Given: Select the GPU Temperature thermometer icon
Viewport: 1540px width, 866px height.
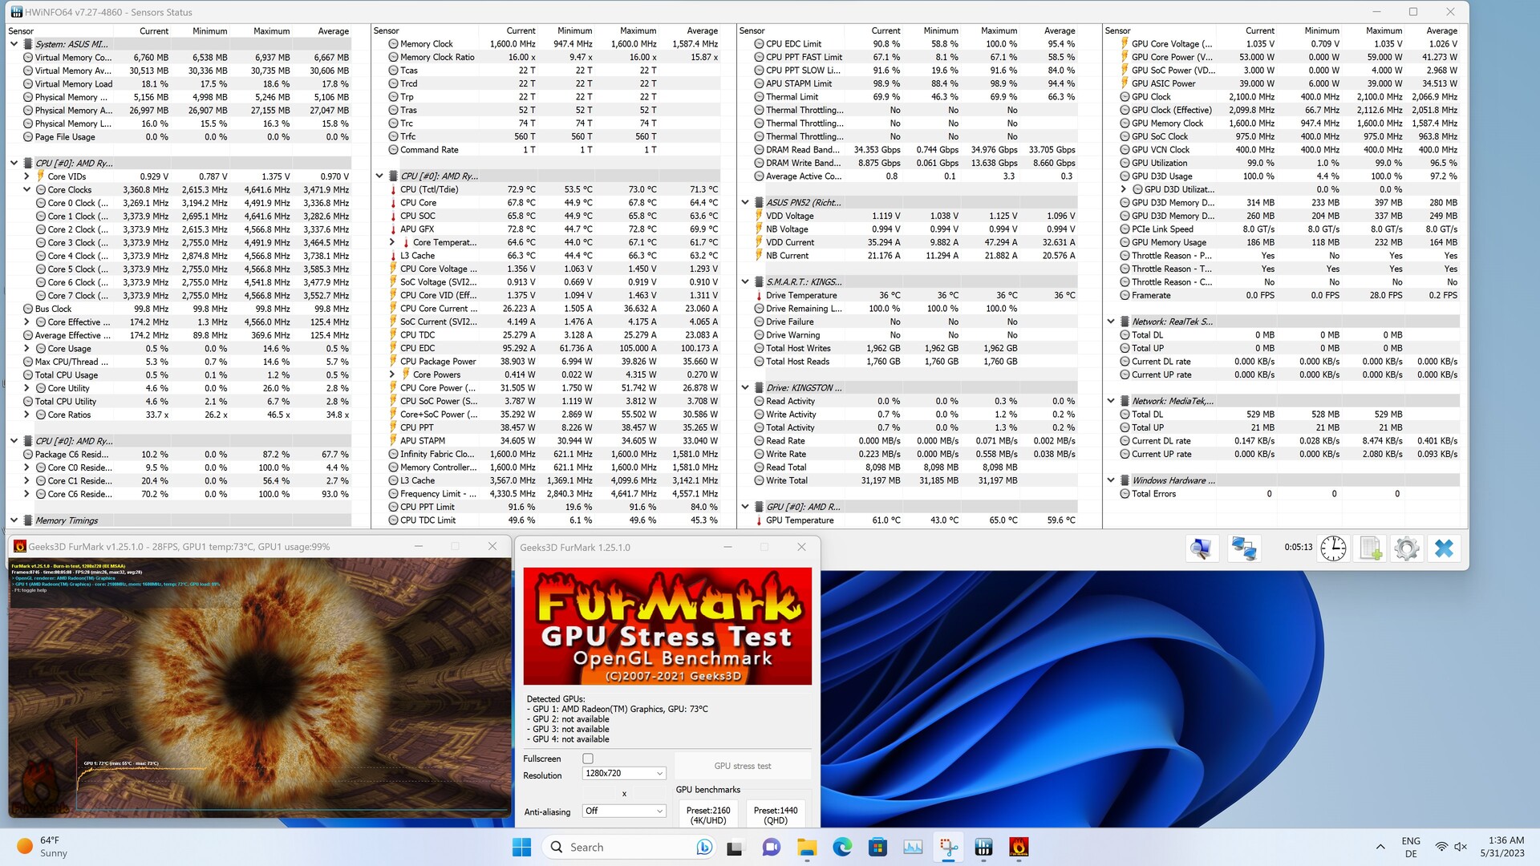Looking at the screenshot, I should pos(759,520).
